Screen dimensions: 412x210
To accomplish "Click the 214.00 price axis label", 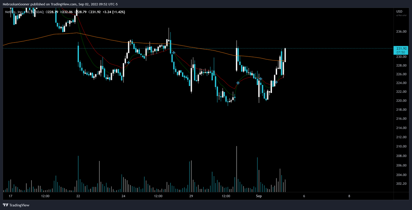I will click(401, 128).
